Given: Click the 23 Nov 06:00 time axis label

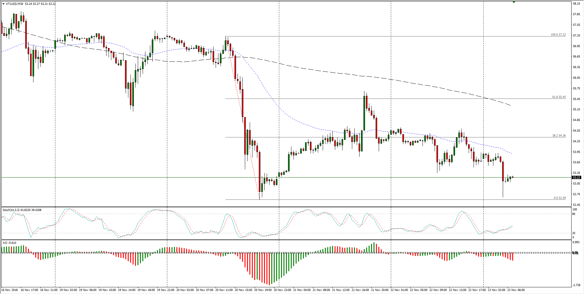Looking at the screenshot, I should click(516, 290).
